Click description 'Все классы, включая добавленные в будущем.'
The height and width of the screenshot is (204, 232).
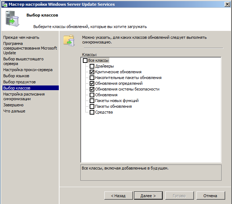click(125, 168)
